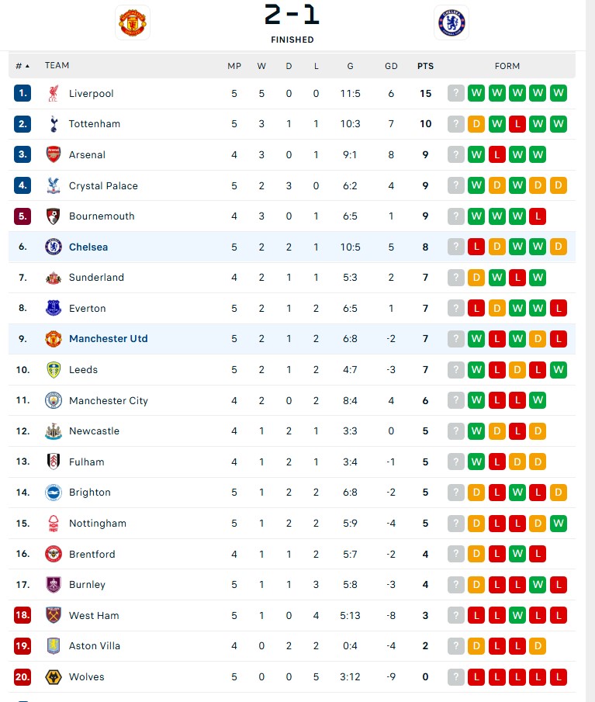The height and width of the screenshot is (702, 595).
Task: Click the West Ham crest in standings
Action: pyautogui.click(x=54, y=615)
